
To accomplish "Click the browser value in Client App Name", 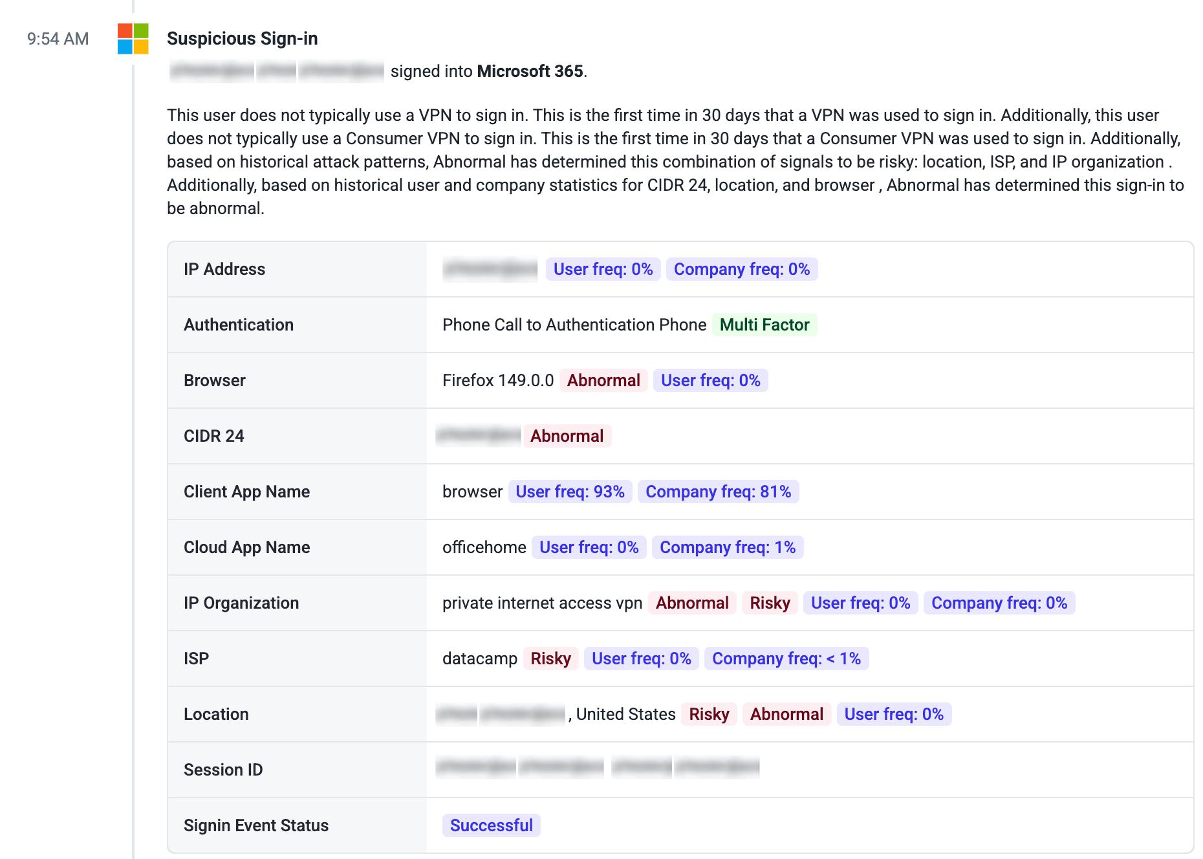I will [472, 492].
